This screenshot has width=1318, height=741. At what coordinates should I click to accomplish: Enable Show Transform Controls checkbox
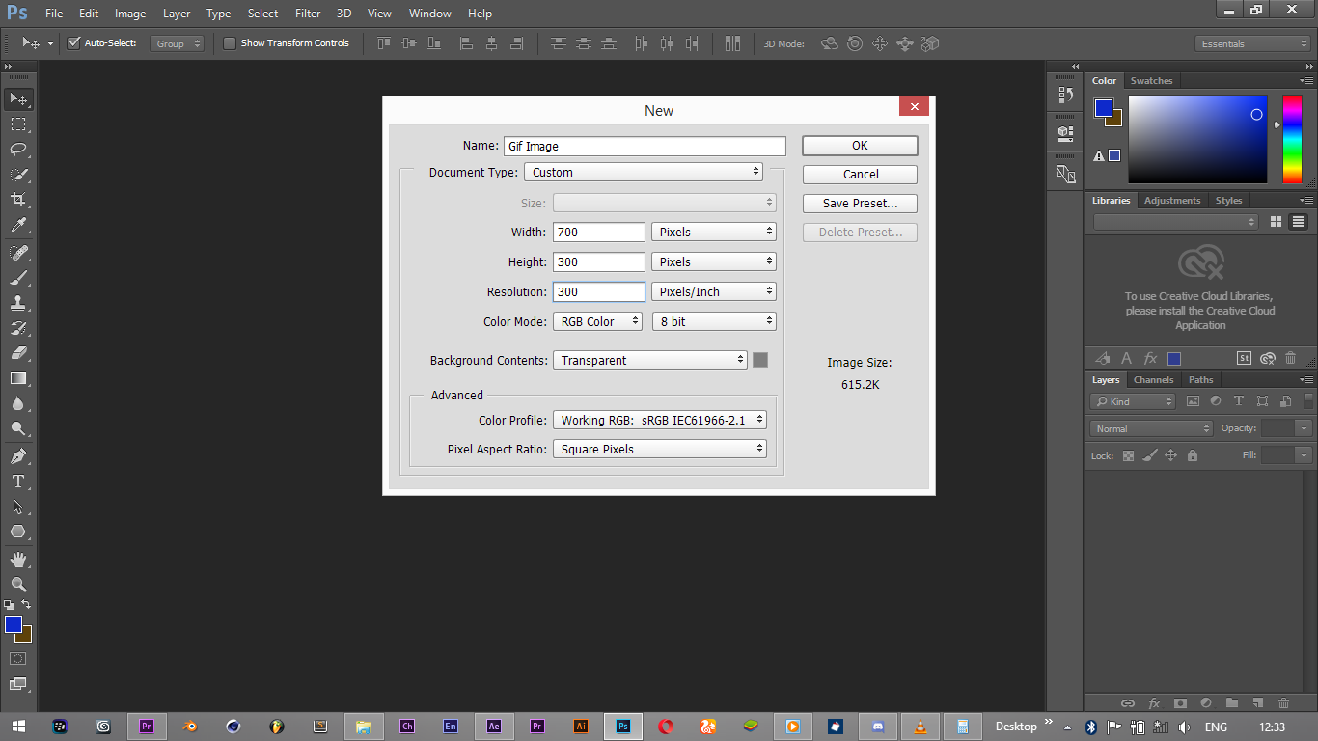(230, 43)
